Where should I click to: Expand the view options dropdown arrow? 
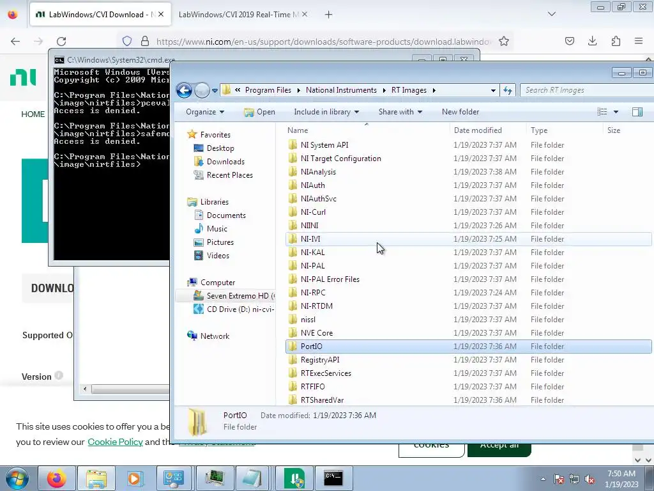click(616, 112)
